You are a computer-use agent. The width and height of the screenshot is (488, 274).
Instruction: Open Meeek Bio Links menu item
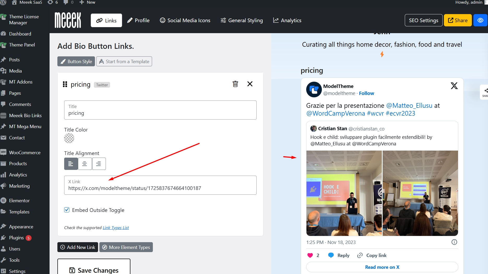(25, 115)
